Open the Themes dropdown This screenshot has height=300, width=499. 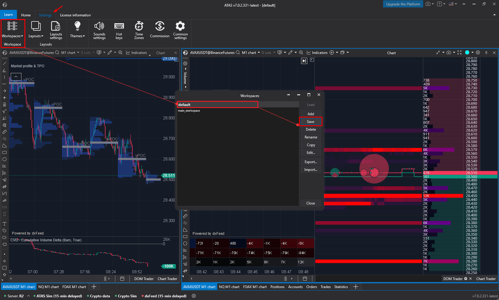click(77, 36)
